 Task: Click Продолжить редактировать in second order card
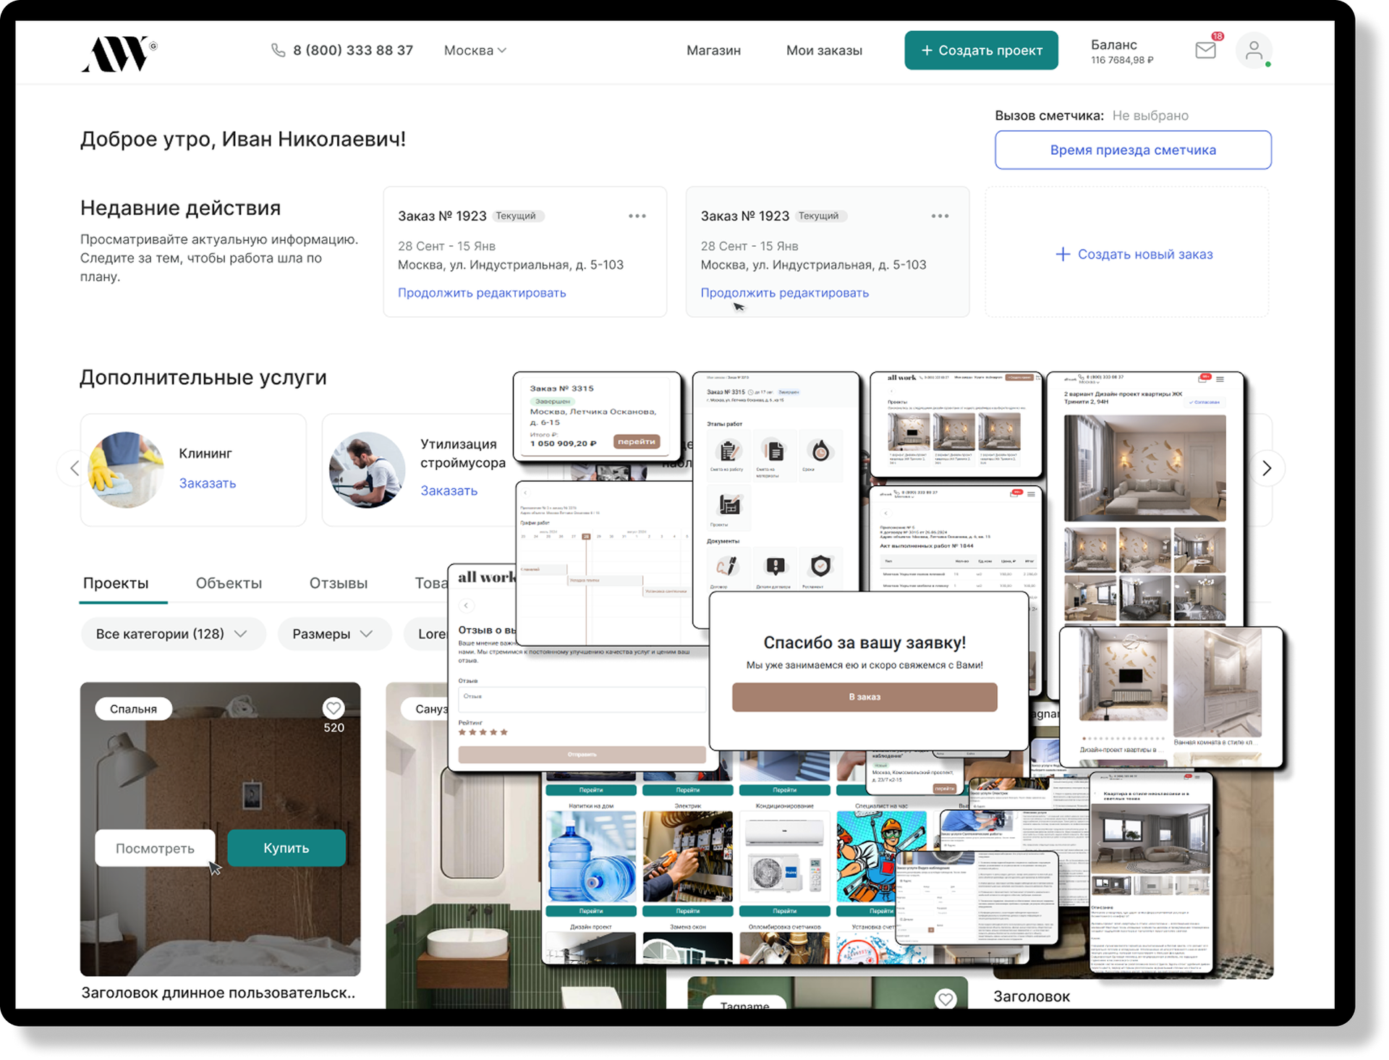784,292
